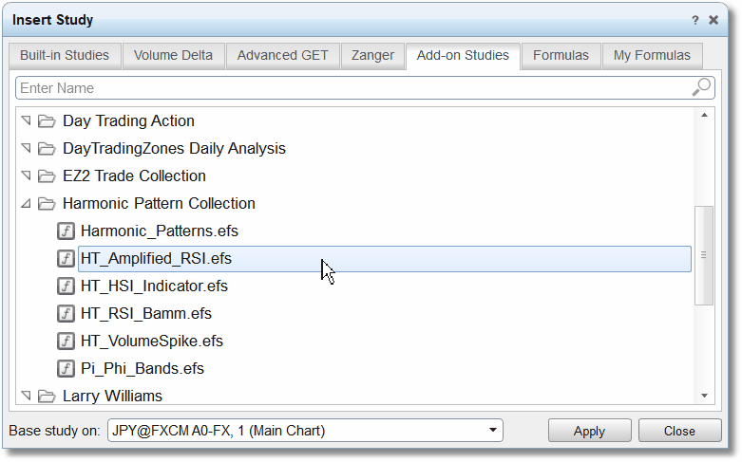The image size is (742, 462).
Task: Expand the EZ2 Trade Collection folder
Action: coord(27,176)
